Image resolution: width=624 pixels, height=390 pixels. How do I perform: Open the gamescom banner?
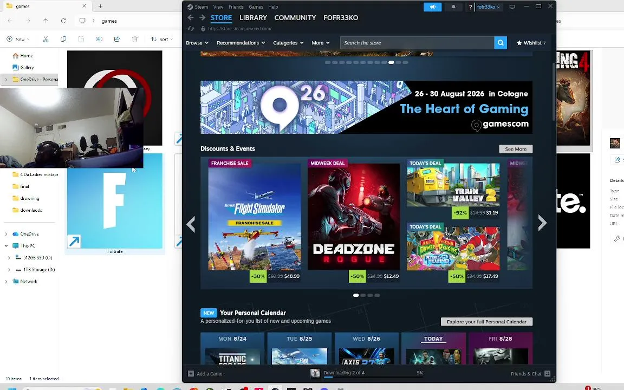tap(367, 107)
